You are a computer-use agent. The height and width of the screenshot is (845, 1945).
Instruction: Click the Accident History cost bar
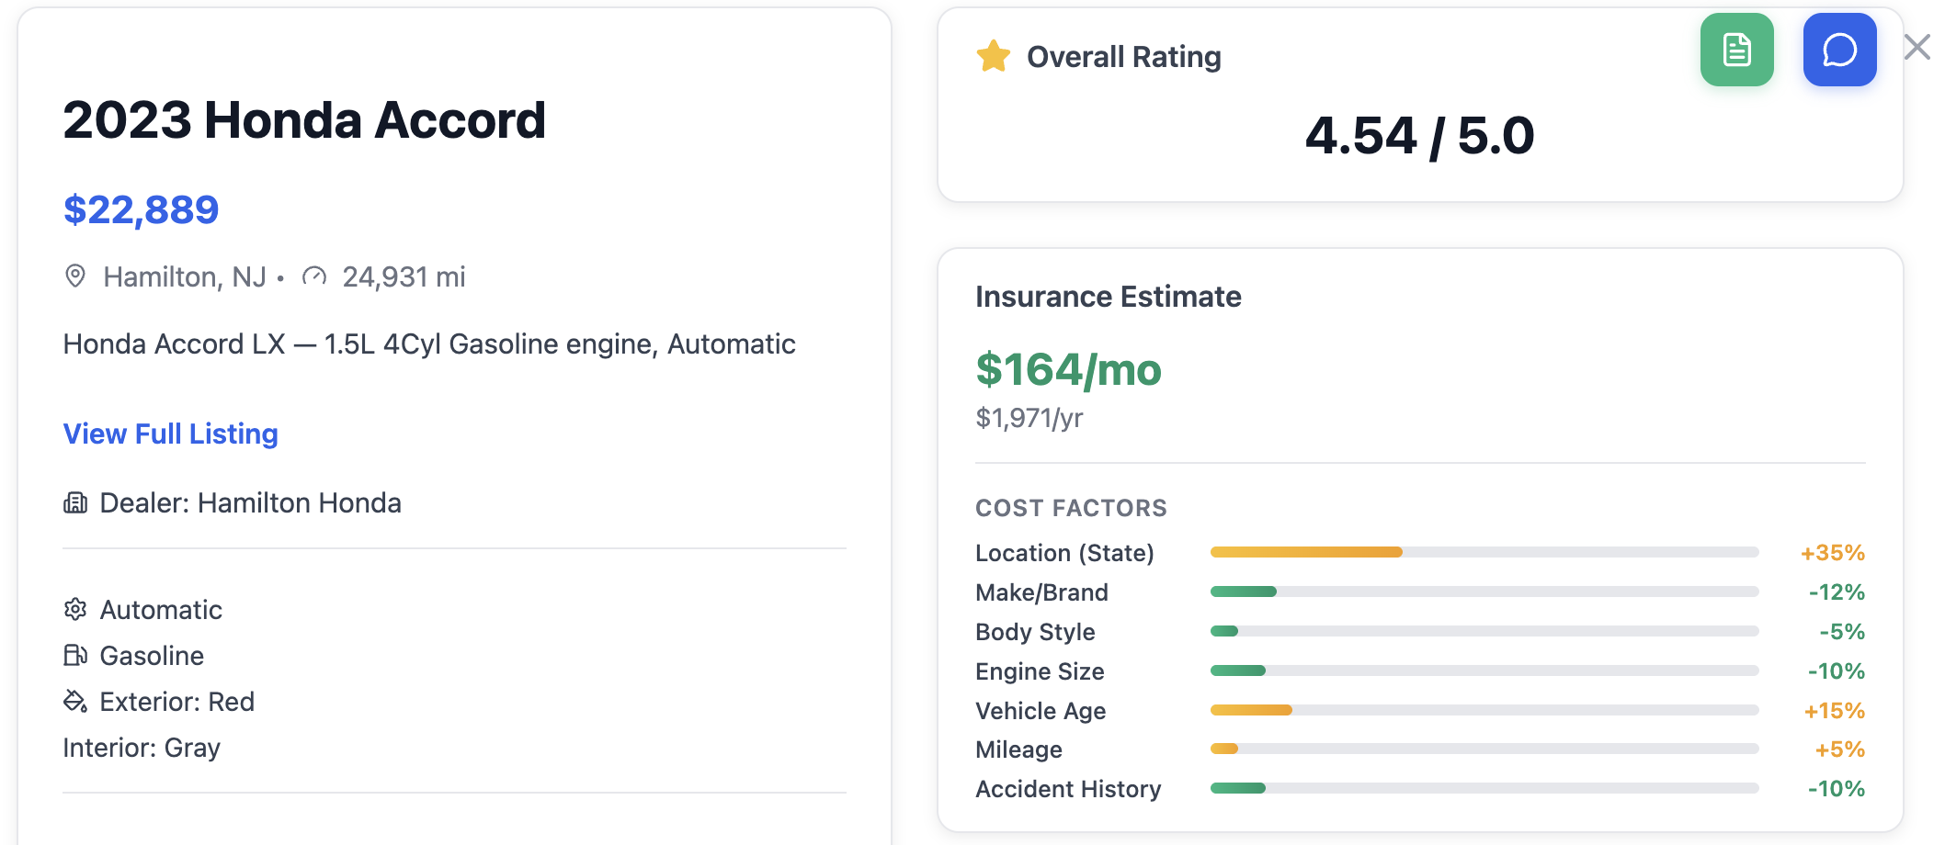[1484, 788]
